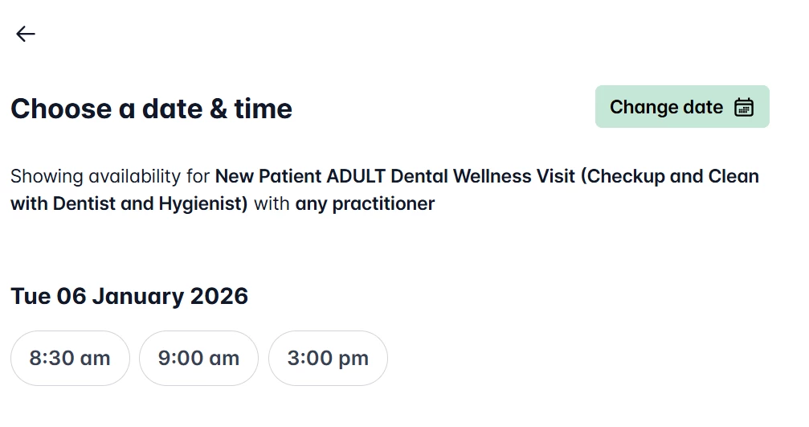Click the "New Patient ADULT Dental Wellness Visit" text
This screenshot has height=427, width=809.
coord(395,176)
